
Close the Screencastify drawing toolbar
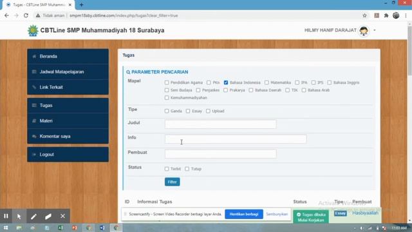coord(63,217)
